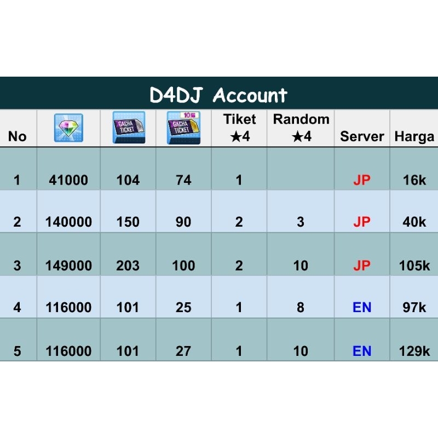Click the 90 ten-pull ticket cell
Image resolution: width=438 pixels, height=438 pixels.
point(183,222)
